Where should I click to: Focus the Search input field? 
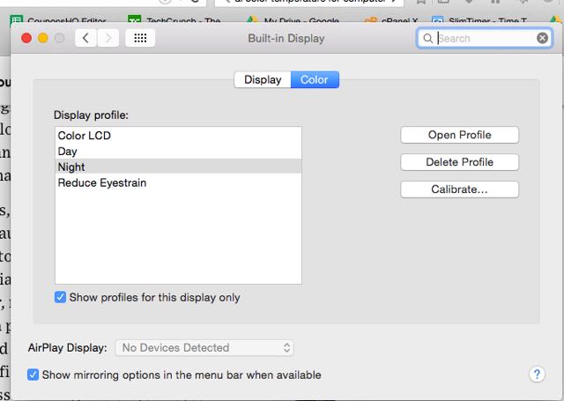tap(484, 38)
